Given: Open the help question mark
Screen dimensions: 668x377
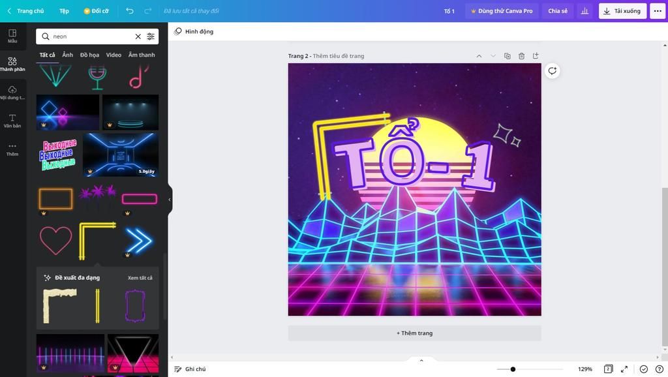Looking at the screenshot, I should [x=659, y=369].
